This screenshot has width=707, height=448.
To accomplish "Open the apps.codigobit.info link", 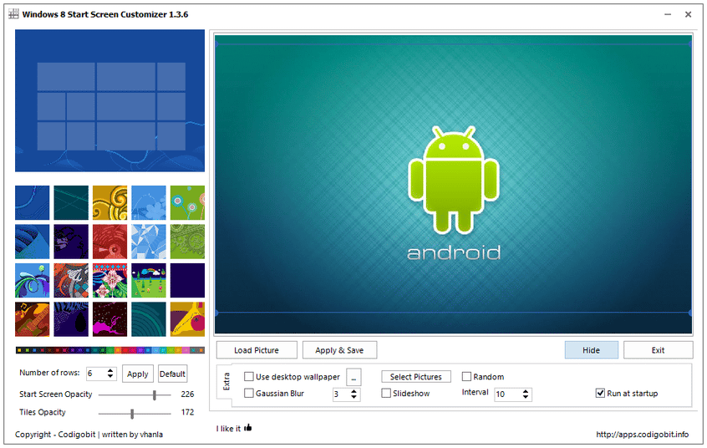I will (642, 435).
